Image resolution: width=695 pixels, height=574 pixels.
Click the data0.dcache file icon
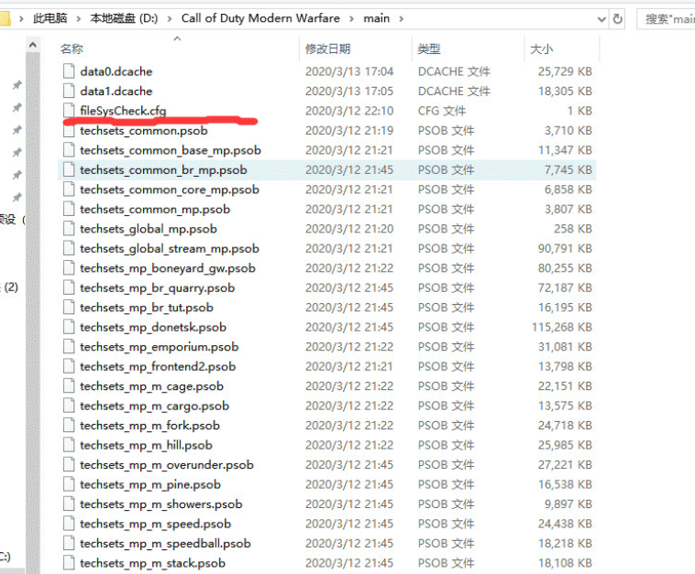(69, 71)
